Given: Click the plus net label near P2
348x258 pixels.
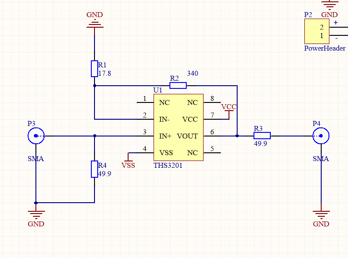Looking at the screenshot, I should coord(336,22).
